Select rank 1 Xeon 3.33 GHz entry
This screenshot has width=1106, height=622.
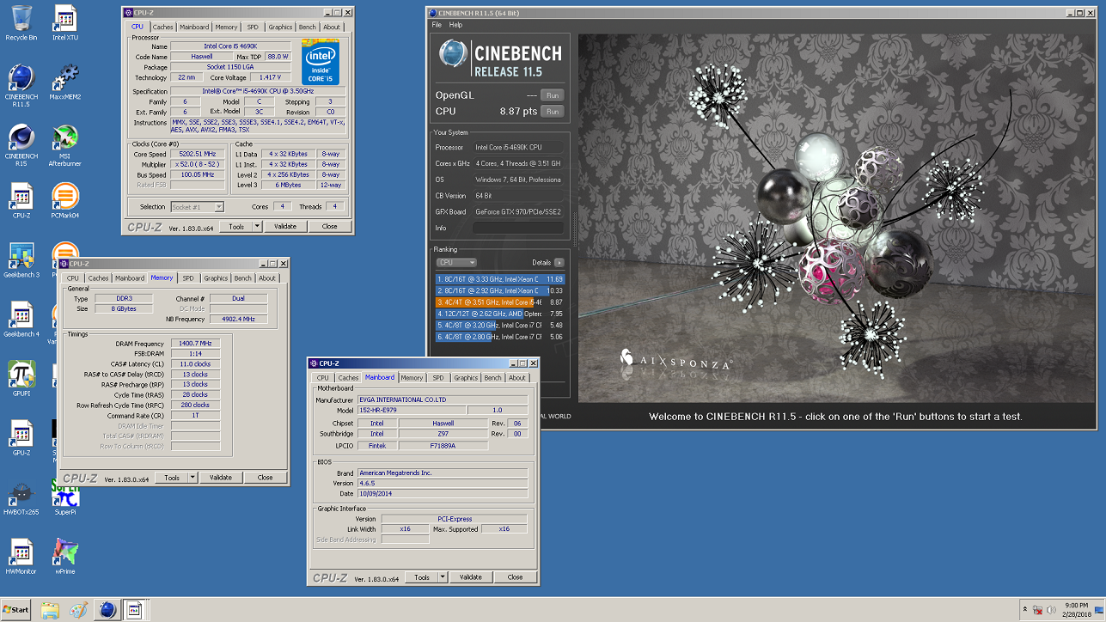[x=499, y=279]
